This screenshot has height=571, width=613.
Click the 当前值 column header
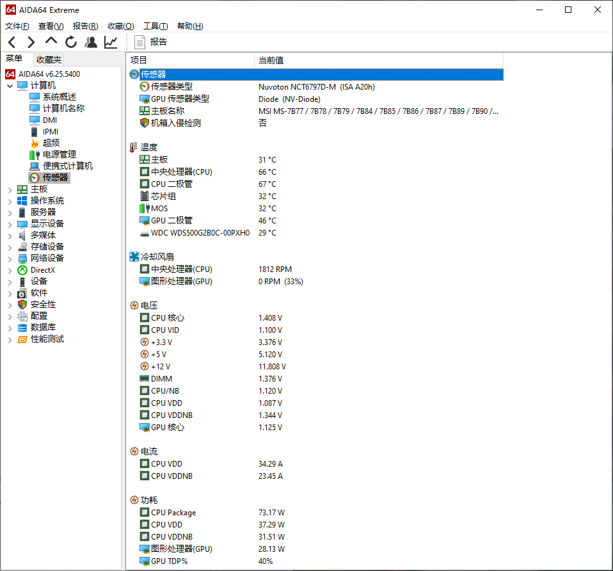pos(379,60)
